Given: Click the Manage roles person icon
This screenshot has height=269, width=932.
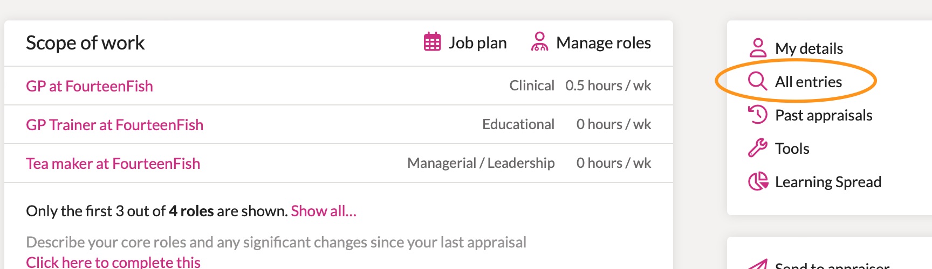Looking at the screenshot, I should click(x=539, y=42).
